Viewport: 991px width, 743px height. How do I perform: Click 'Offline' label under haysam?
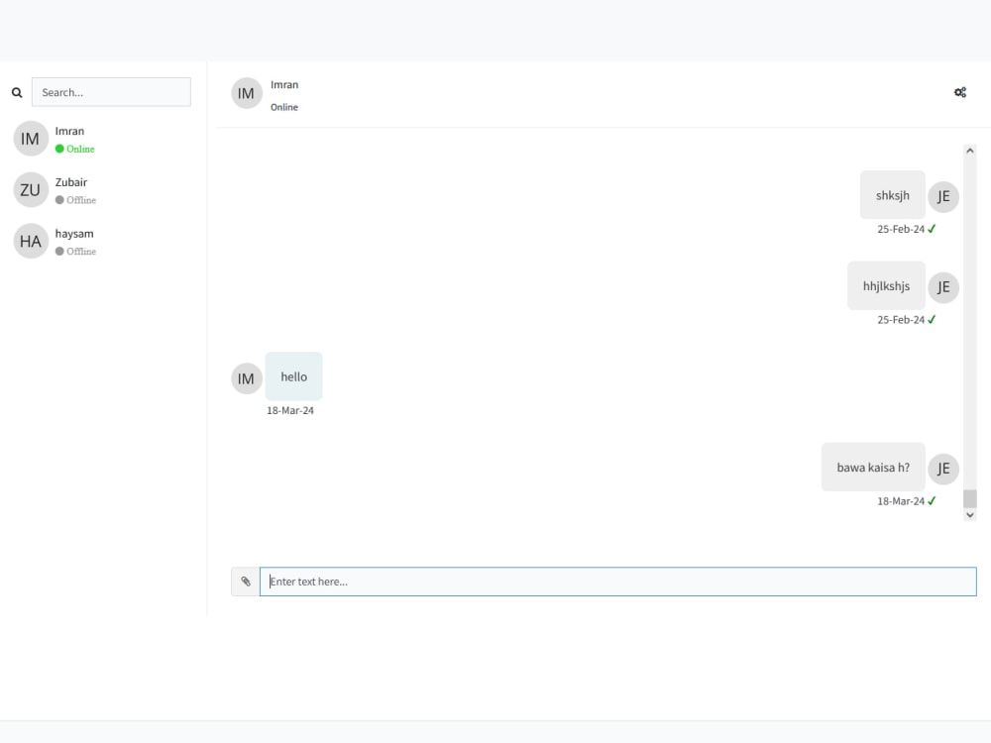point(81,252)
